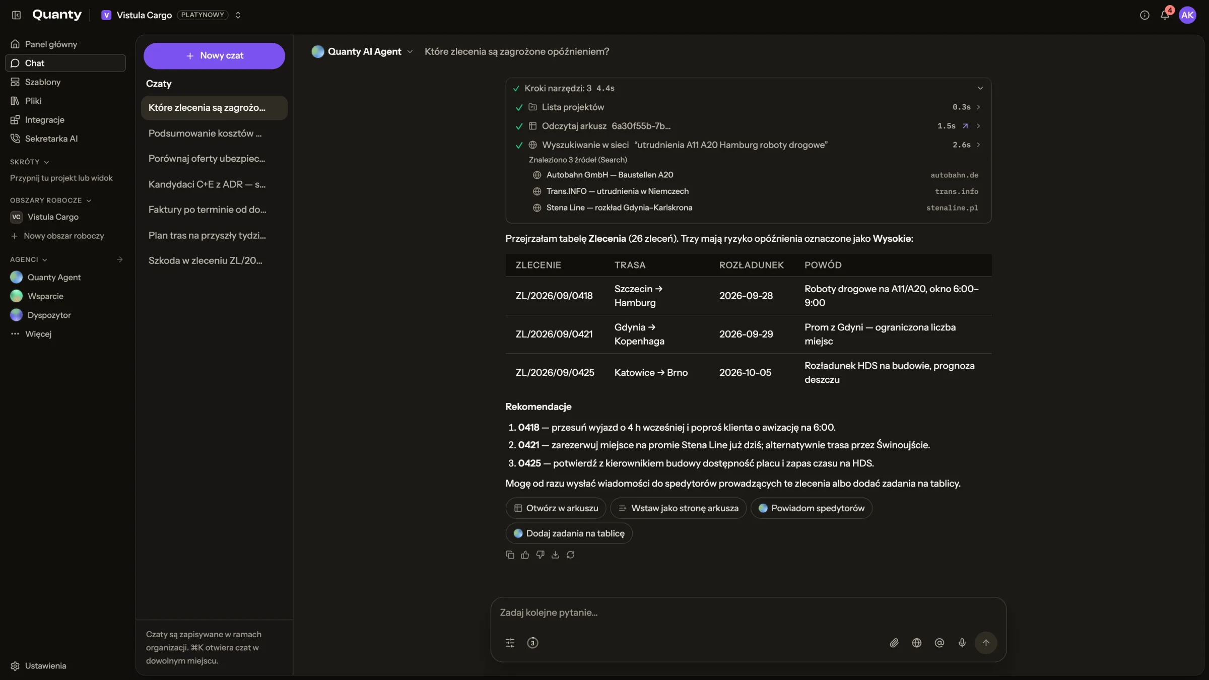Viewport: 1209px width, 680px height.
Task: Open the info help icon
Action: (1145, 15)
